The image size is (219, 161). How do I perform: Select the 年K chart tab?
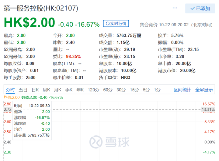coord(80,90)
